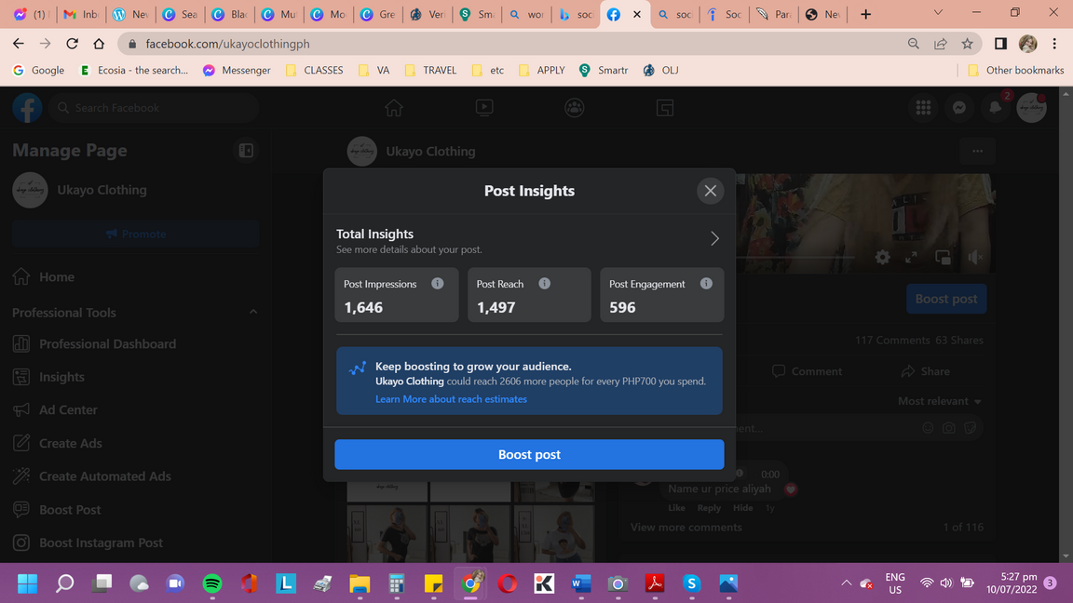Focus the Search Facebook field
1073x603 pixels.
click(x=154, y=108)
